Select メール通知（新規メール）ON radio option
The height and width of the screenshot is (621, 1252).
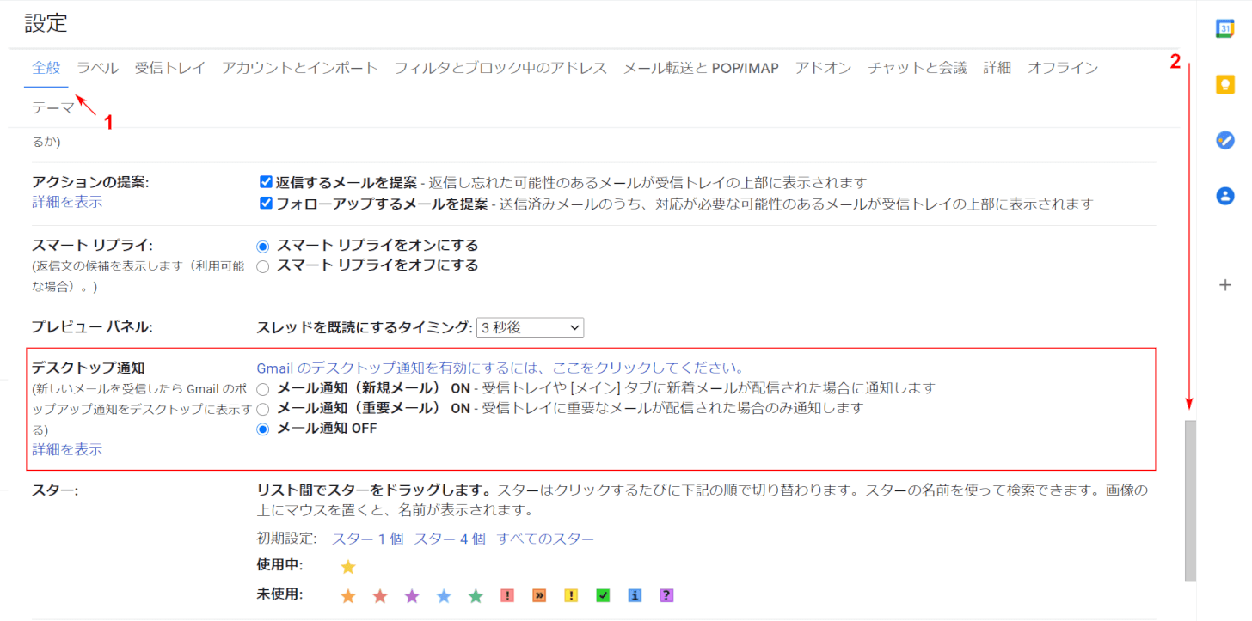[x=263, y=388]
